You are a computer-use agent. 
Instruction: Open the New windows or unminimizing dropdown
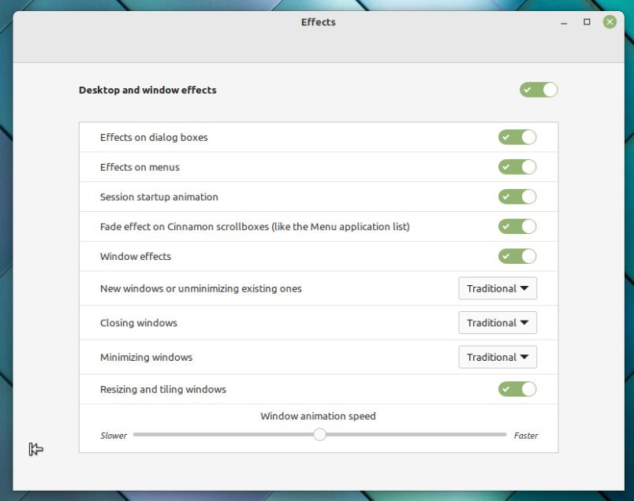click(498, 289)
